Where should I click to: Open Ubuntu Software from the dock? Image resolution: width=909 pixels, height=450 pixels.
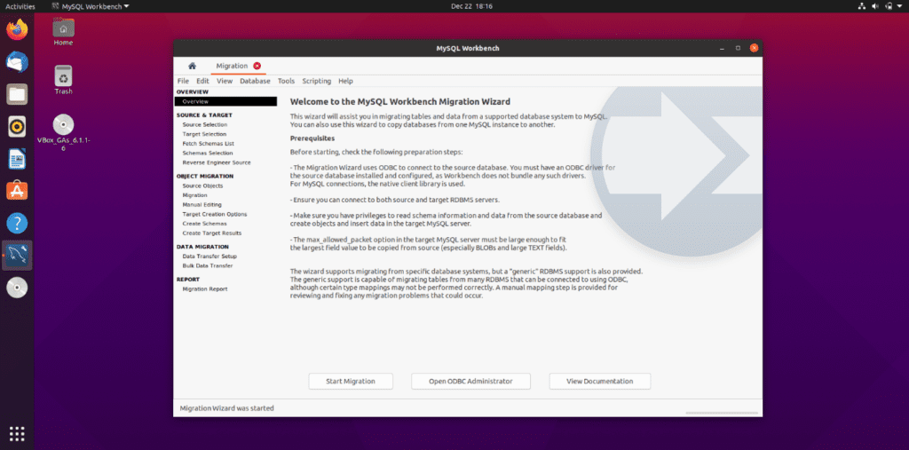pos(17,191)
